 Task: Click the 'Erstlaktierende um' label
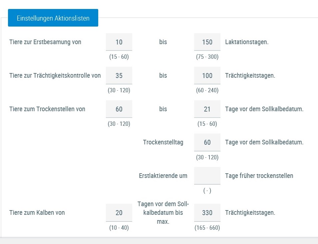coord(163,176)
